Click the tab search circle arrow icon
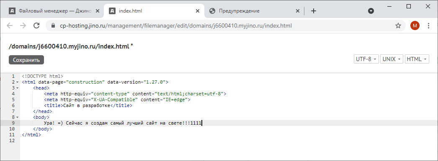The width and height of the screenshot is (438, 161). (x=371, y=11)
